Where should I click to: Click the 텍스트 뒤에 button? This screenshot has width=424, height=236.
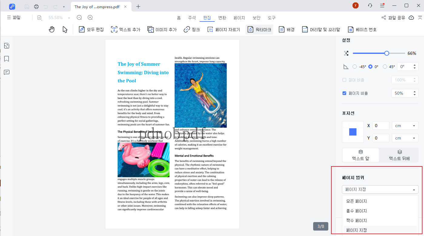(399, 155)
